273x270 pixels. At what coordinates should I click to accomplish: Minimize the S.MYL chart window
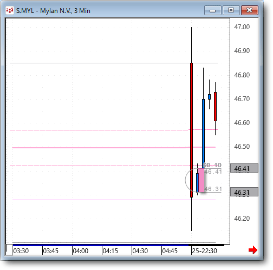click(213, 10)
